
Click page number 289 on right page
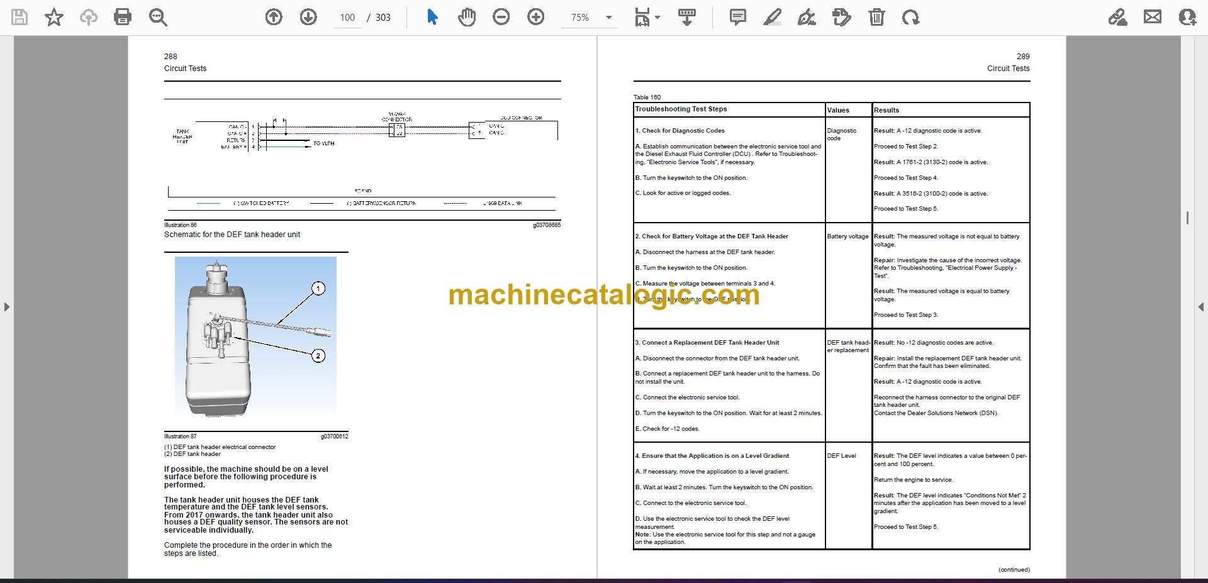click(1023, 57)
